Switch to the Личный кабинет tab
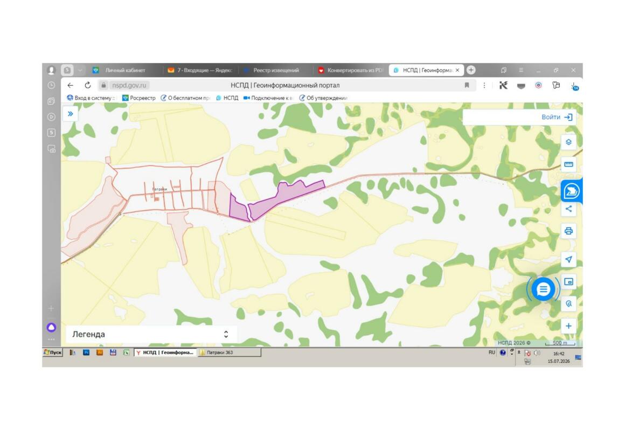 click(x=120, y=70)
